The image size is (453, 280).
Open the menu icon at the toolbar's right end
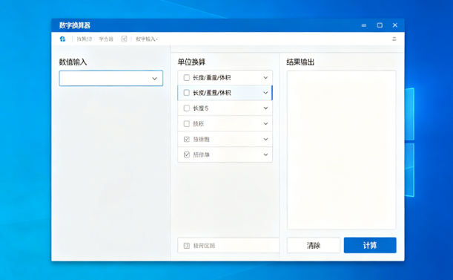[394, 39]
